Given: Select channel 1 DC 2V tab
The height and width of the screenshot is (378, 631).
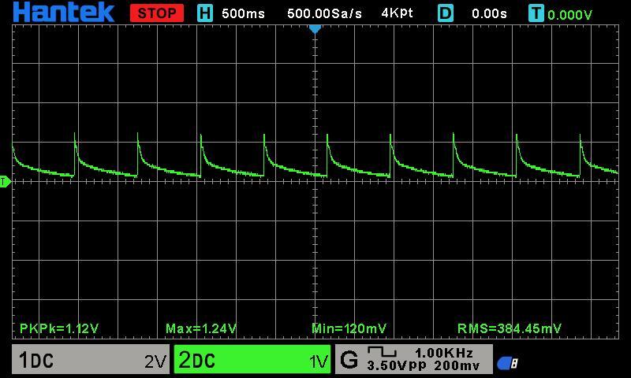Looking at the screenshot, I should click(91, 359).
